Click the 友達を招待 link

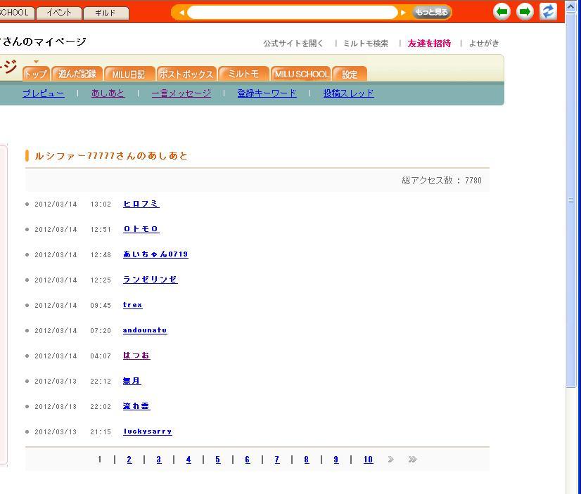pos(429,43)
